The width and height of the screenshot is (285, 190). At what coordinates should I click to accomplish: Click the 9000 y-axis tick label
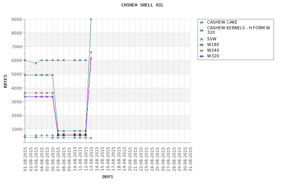[x=17, y=19]
